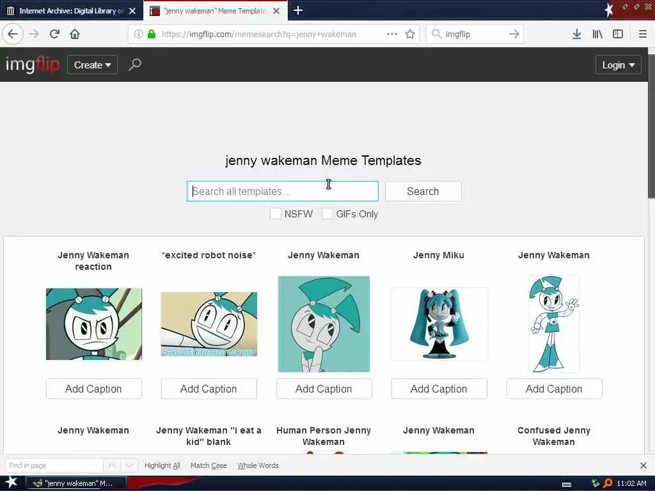Open the Firefox hamburger menu
Image resolution: width=655 pixels, height=491 pixels.
coord(643,35)
